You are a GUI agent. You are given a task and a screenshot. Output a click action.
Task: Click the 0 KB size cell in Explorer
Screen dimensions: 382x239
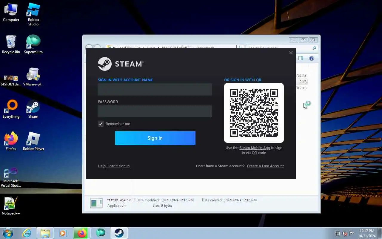(x=303, y=82)
